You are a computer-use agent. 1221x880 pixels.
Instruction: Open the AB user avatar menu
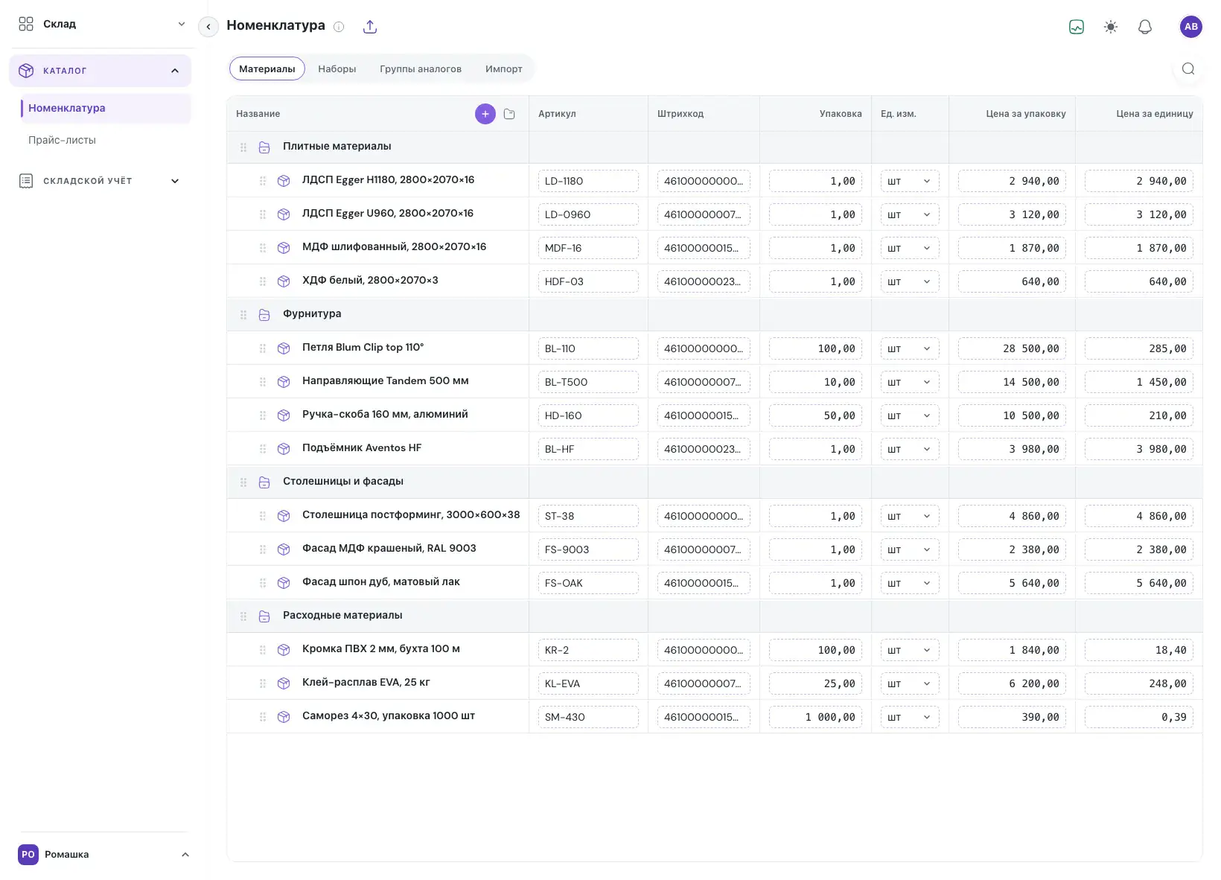[1191, 27]
